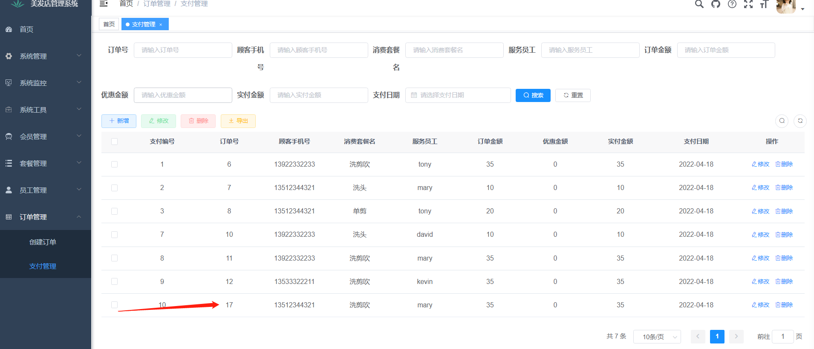Click the 删除 toolbar delete button
The image size is (814, 349).
pyautogui.click(x=198, y=121)
